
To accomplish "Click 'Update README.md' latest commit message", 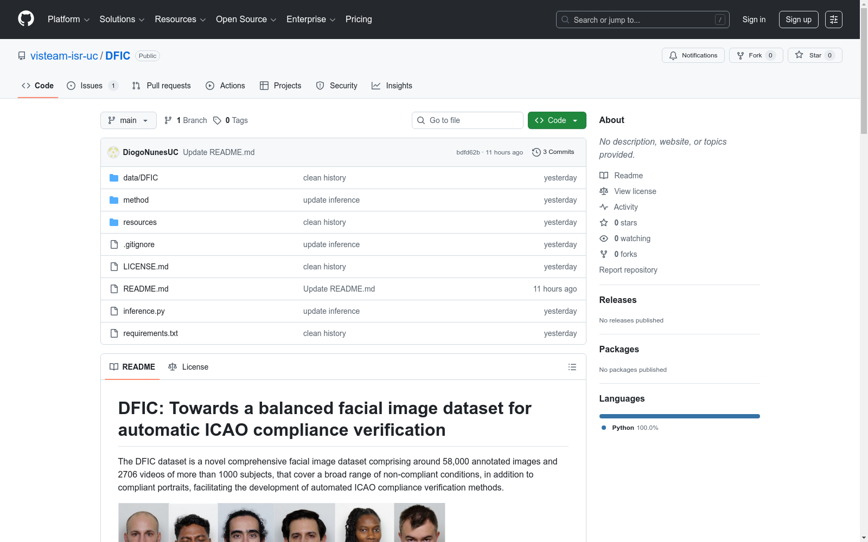I will pos(219,152).
